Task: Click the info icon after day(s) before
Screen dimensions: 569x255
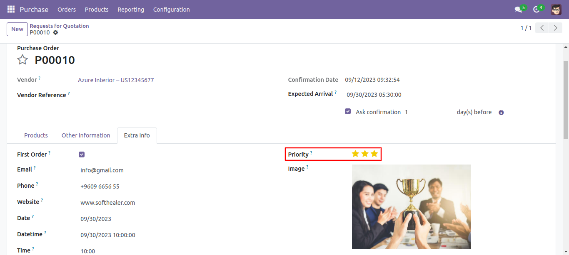Action: 501,113
